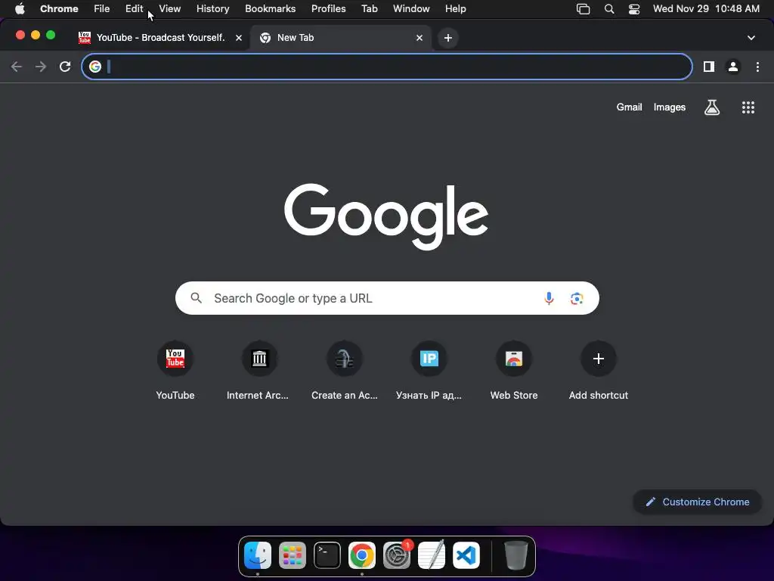This screenshot has height=581, width=774.
Task: Open the Gmail link
Action: pyautogui.click(x=629, y=107)
